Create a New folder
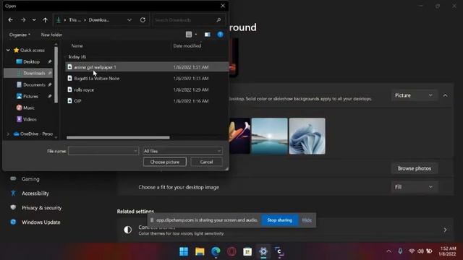This screenshot has width=463, height=260. coord(51,35)
